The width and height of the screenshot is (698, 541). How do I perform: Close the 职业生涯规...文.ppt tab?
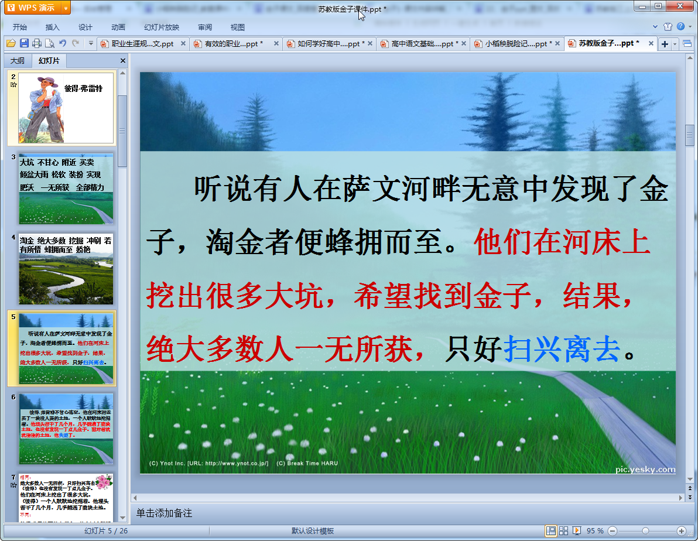183,44
